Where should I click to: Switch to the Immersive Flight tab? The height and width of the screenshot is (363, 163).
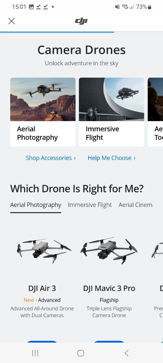90,205
